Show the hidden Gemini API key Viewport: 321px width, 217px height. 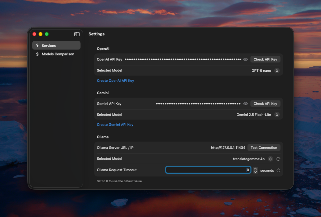245,104
